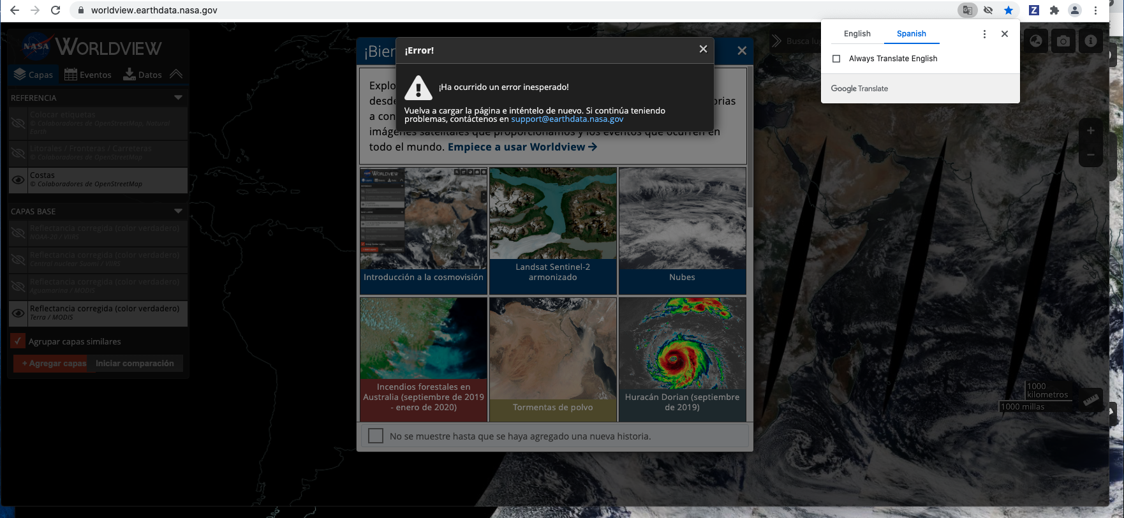The width and height of the screenshot is (1124, 518).
Task: Click the NASA Worldview logo
Action: pyautogui.click(x=92, y=47)
